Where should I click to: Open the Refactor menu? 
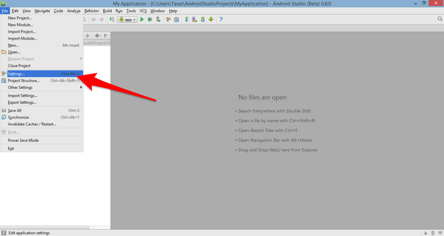coord(92,11)
